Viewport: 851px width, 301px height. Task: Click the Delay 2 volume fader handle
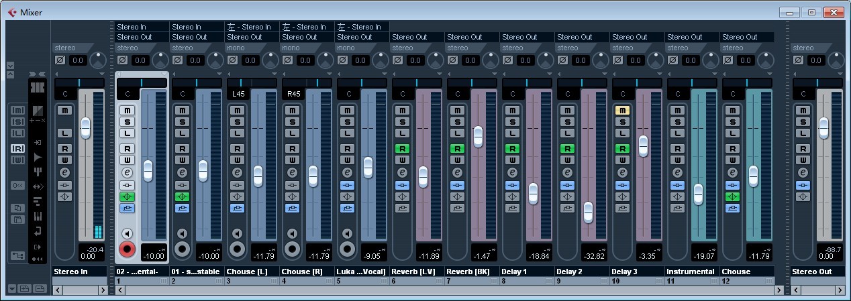588,213
